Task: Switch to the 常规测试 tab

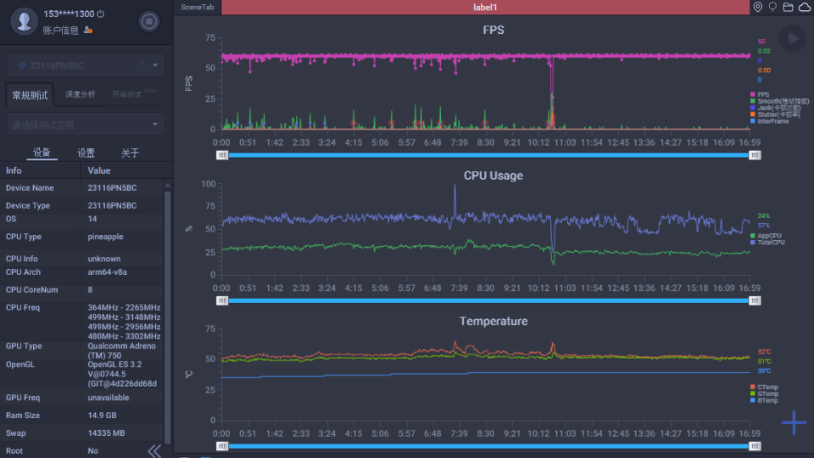Action: [31, 95]
